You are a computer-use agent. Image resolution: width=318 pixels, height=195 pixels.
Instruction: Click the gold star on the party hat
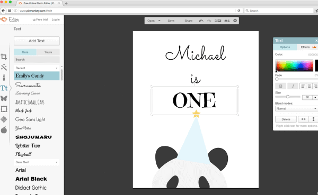(x=196, y=114)
